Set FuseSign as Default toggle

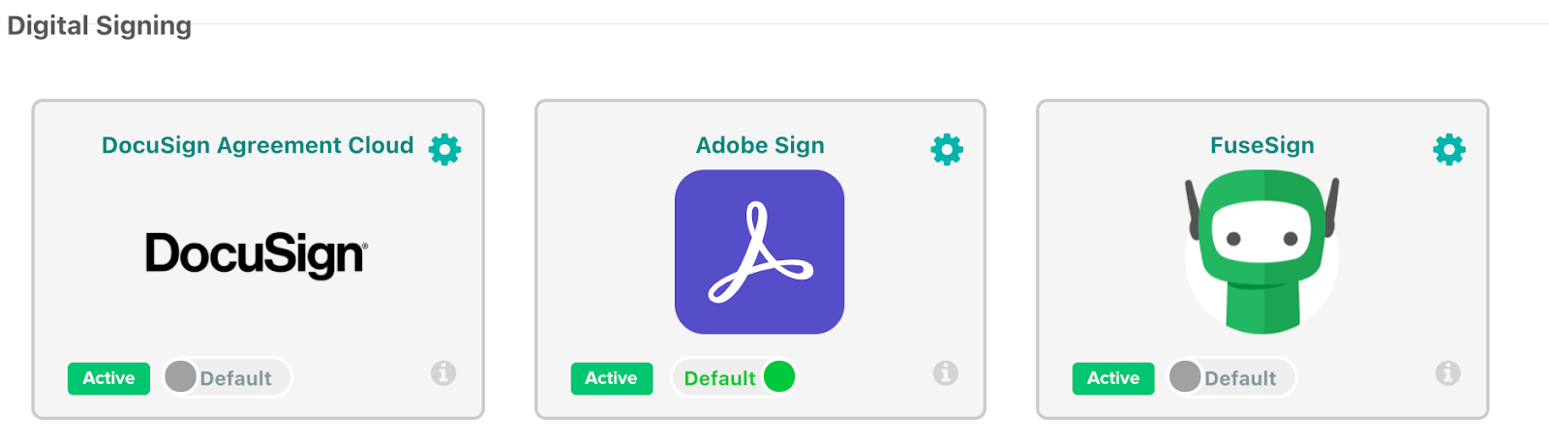click(1231, 377)
